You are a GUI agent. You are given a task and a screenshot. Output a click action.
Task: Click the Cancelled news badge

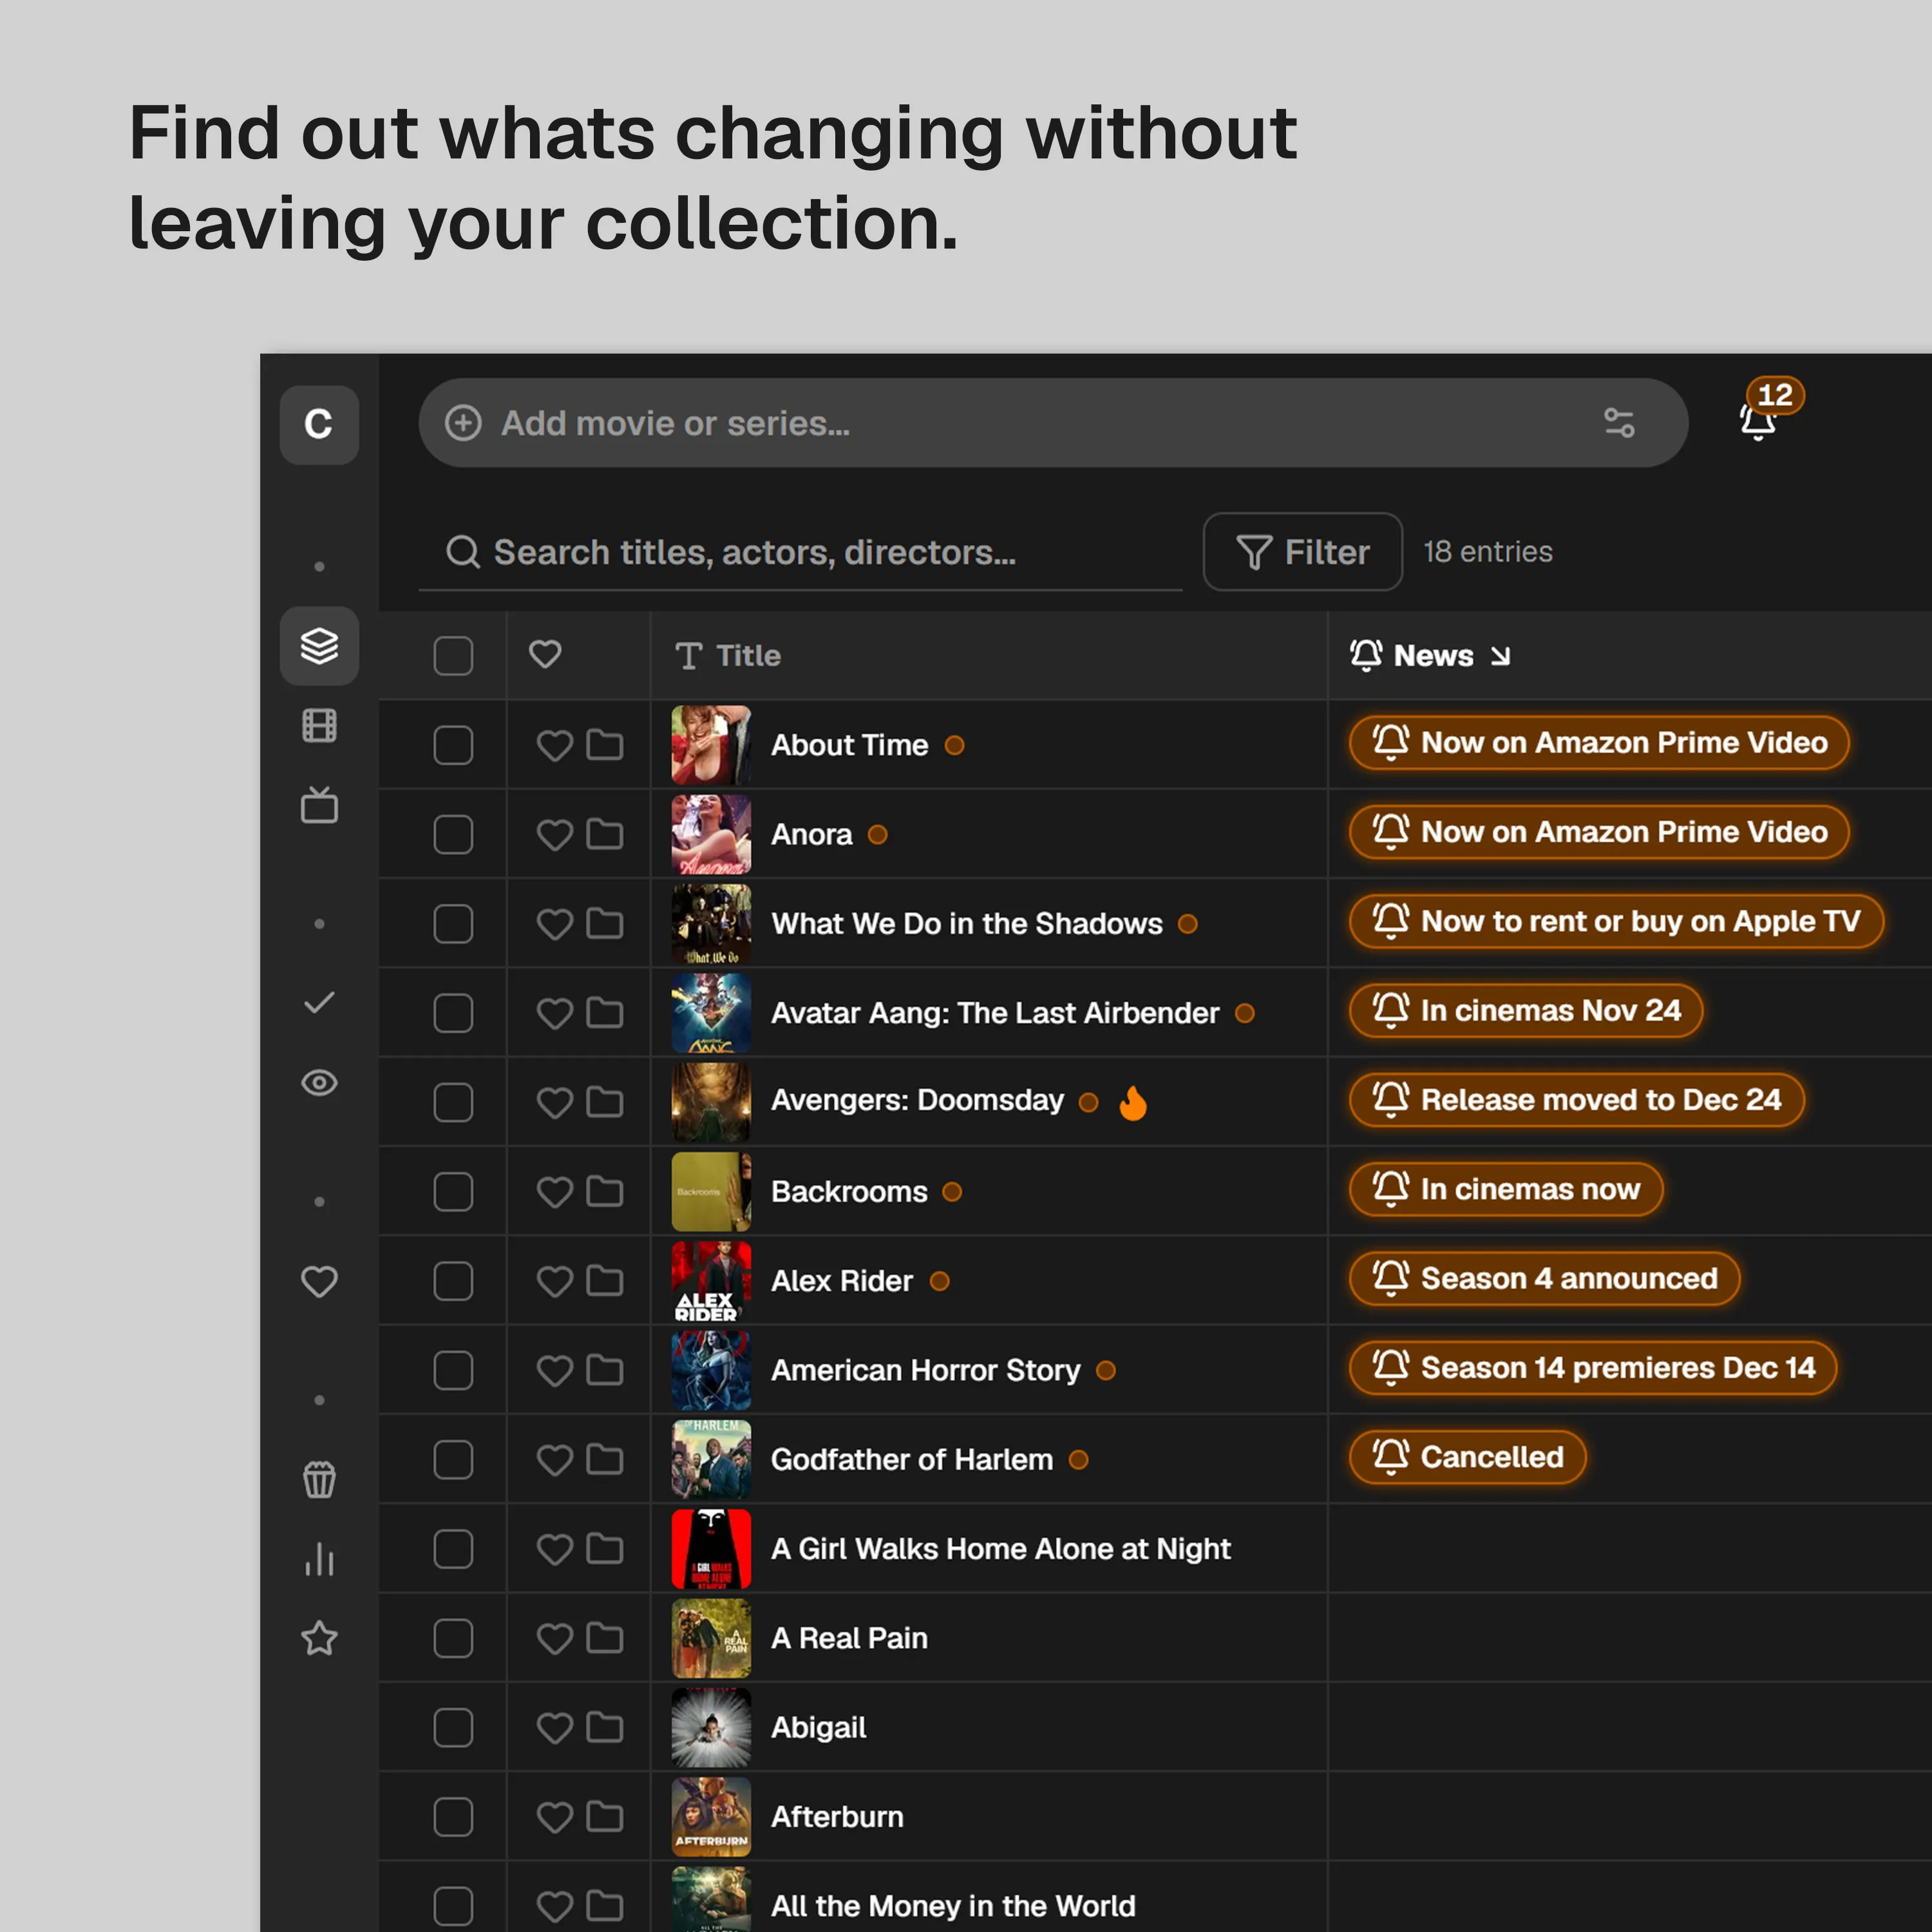[1467, 1457]
